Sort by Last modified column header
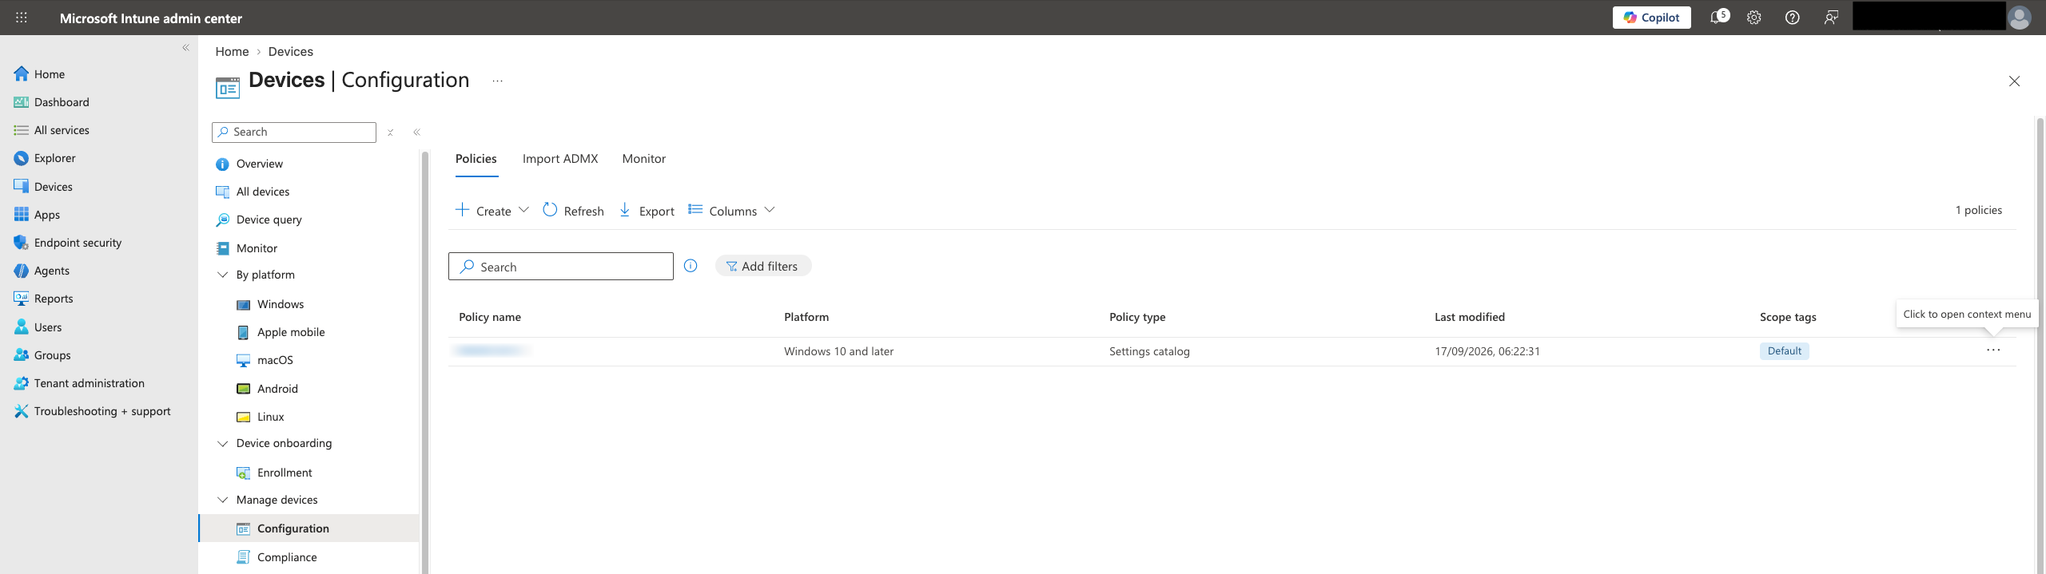Image resolution: width=2046 pixels, height=574 pixels. pos(1469,317)
